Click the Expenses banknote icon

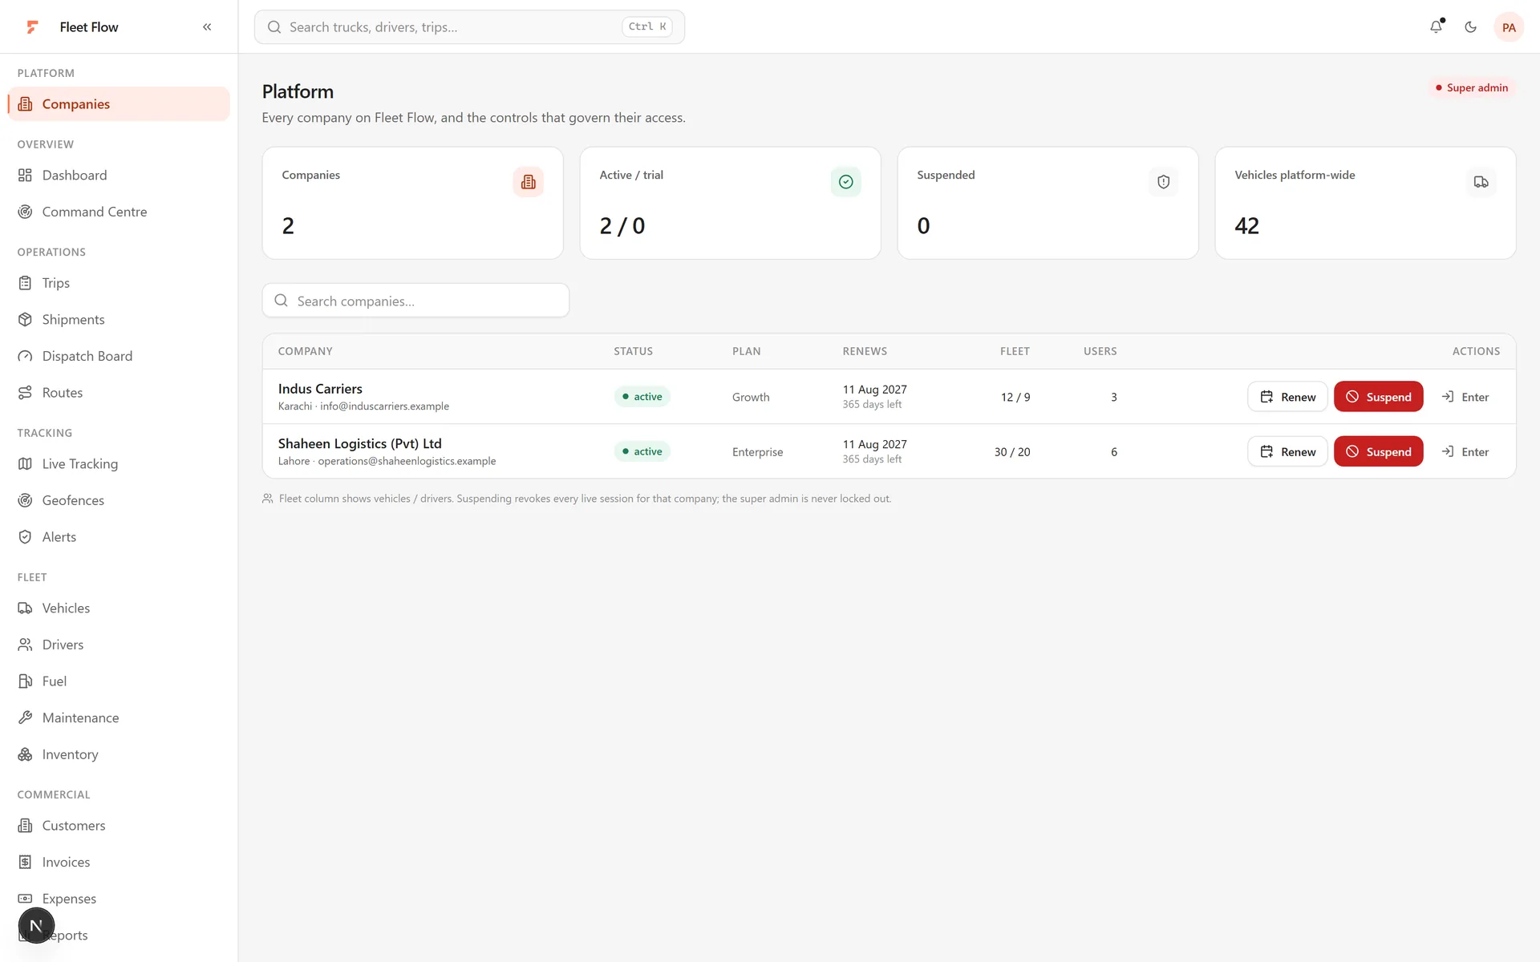click(26, 899)
